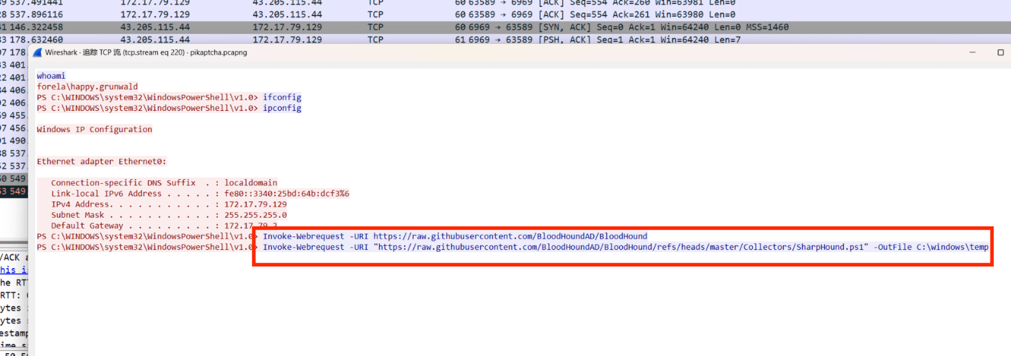Click the 'ipconfig' command text
The height and width of the screenshot is (356, 1011).
tap(282, 108)
